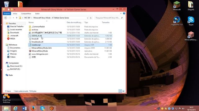Switch to large icons view layout

tap(123, 91)
